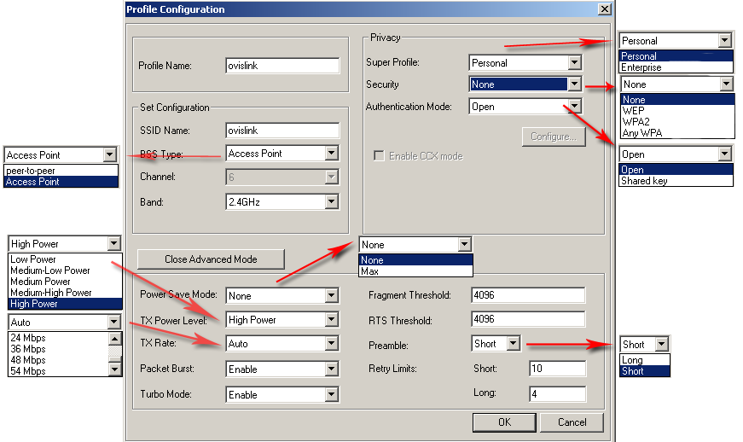Open the Preamble dropdown
This screenshot has height=442, width=743.
[x=513, y=344]
